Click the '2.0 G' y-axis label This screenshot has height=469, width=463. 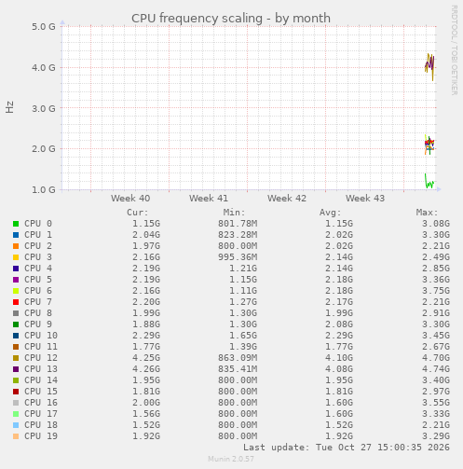[x=44, y=149]
